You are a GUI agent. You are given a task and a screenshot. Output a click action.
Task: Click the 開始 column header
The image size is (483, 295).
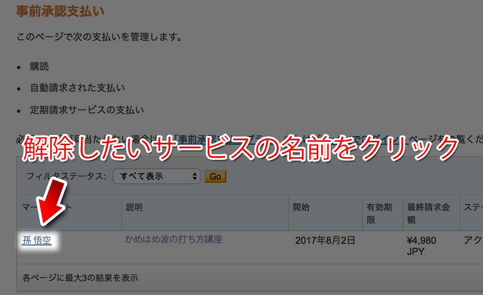[301, 207]
